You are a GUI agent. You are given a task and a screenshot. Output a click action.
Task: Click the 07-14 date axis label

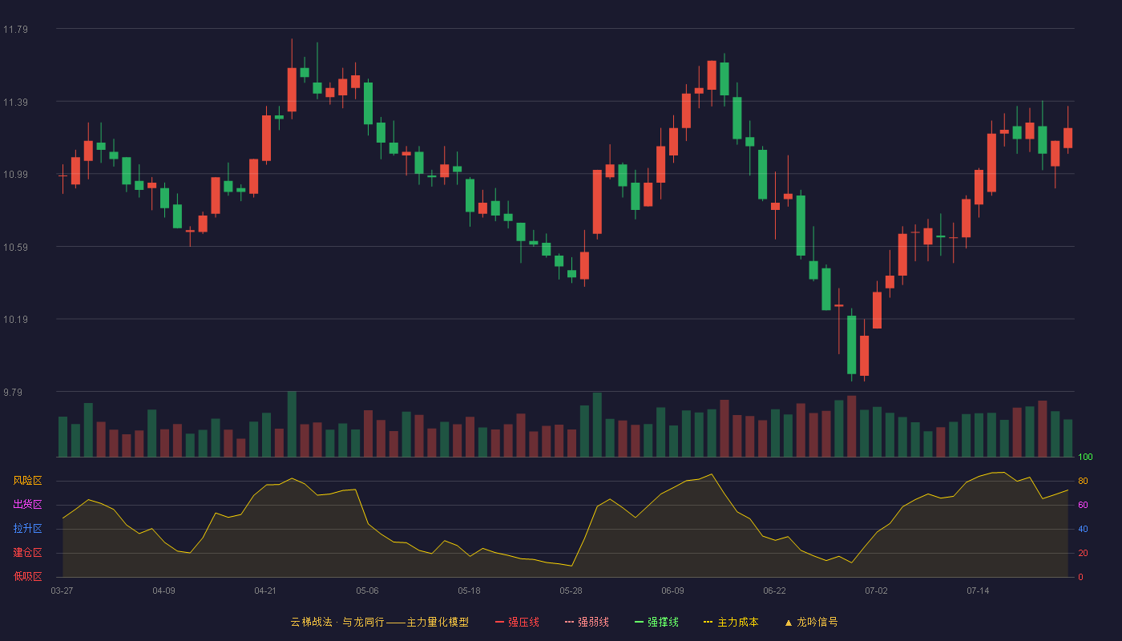click(x=978, y=591)
